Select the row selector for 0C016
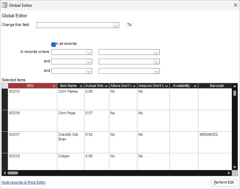Screen dimensions: 240x189 (x=5, y=121)
